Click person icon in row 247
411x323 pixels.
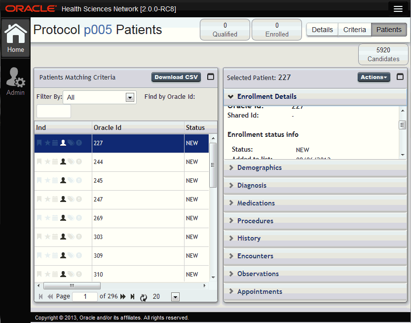63,199
